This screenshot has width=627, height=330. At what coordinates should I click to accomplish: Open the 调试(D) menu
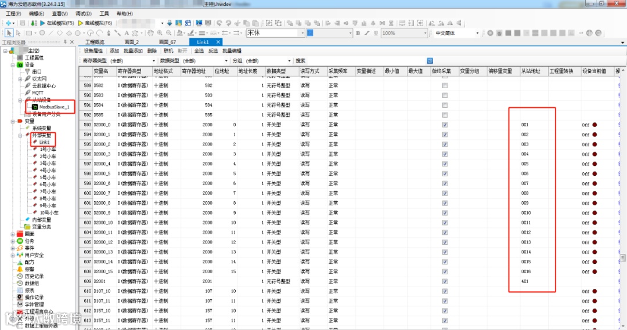84,13
